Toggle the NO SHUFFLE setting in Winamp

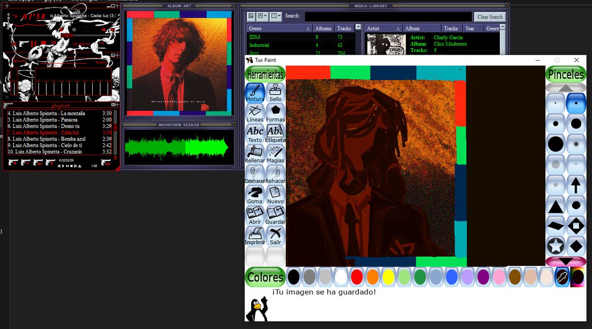81,44
